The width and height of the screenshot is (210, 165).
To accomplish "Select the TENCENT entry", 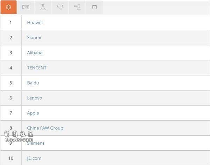I will 36,68.
